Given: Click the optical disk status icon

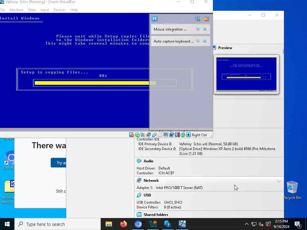Looking at the screenshot, I should [x=137, y=135].
